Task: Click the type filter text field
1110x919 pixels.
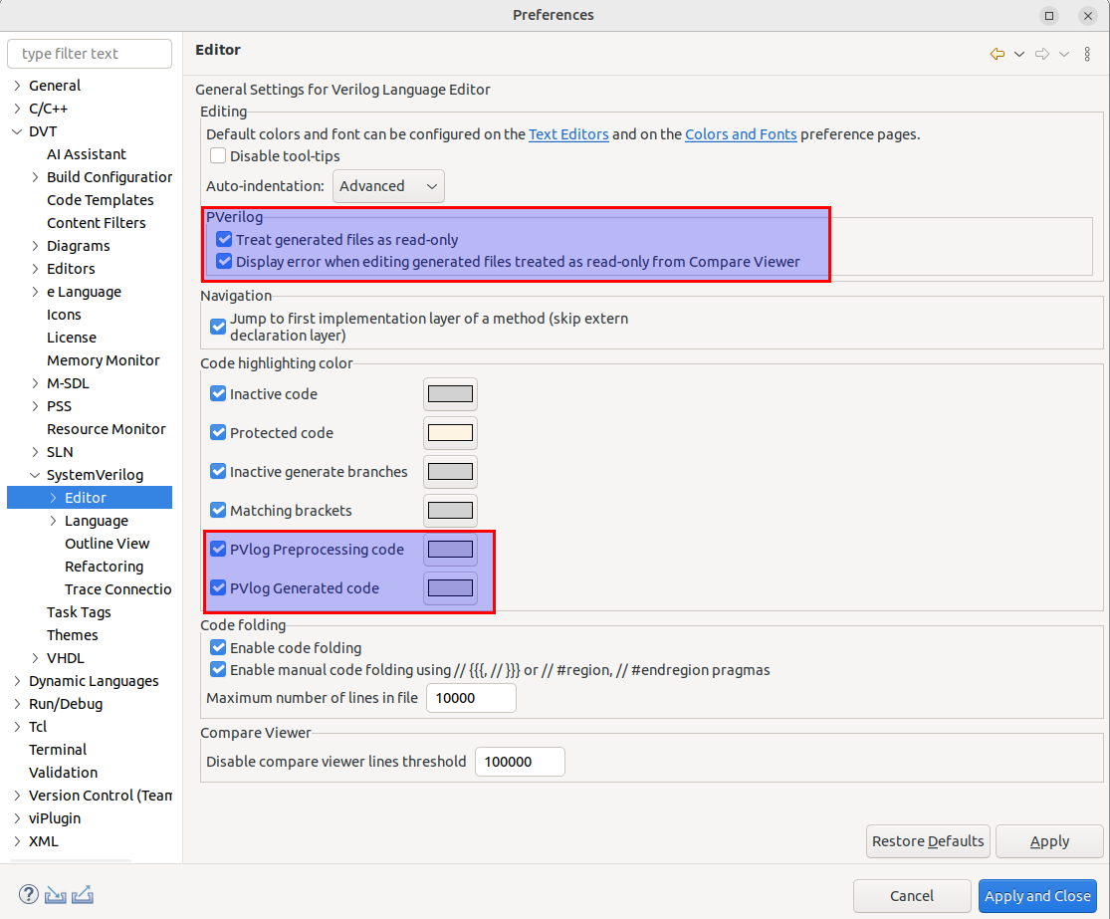Action: [89, 53]
